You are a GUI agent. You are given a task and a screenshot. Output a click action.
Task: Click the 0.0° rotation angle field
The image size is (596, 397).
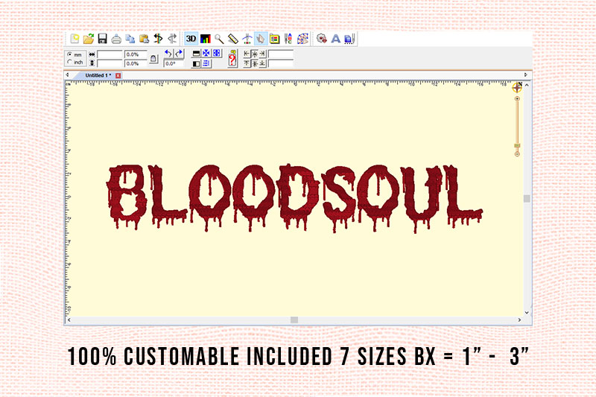pyautogui.click(x=174, y=64)
